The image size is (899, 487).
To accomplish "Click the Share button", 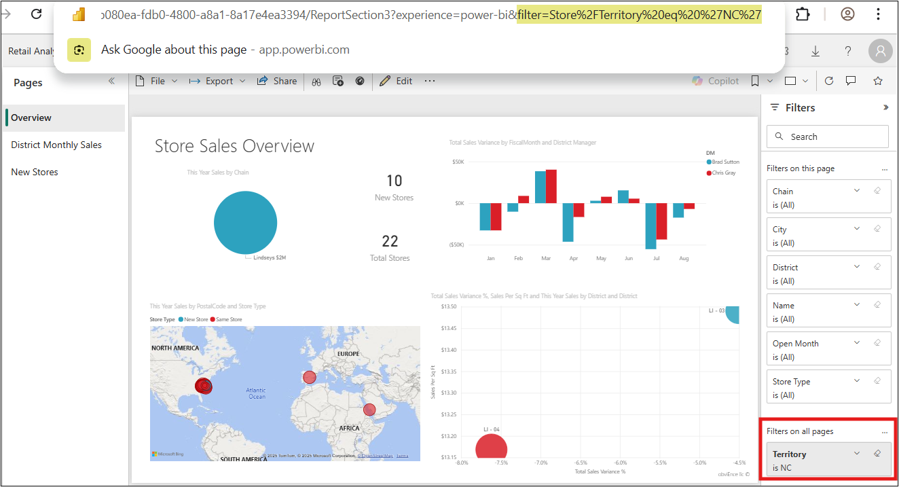I will (x=277, y=81).
